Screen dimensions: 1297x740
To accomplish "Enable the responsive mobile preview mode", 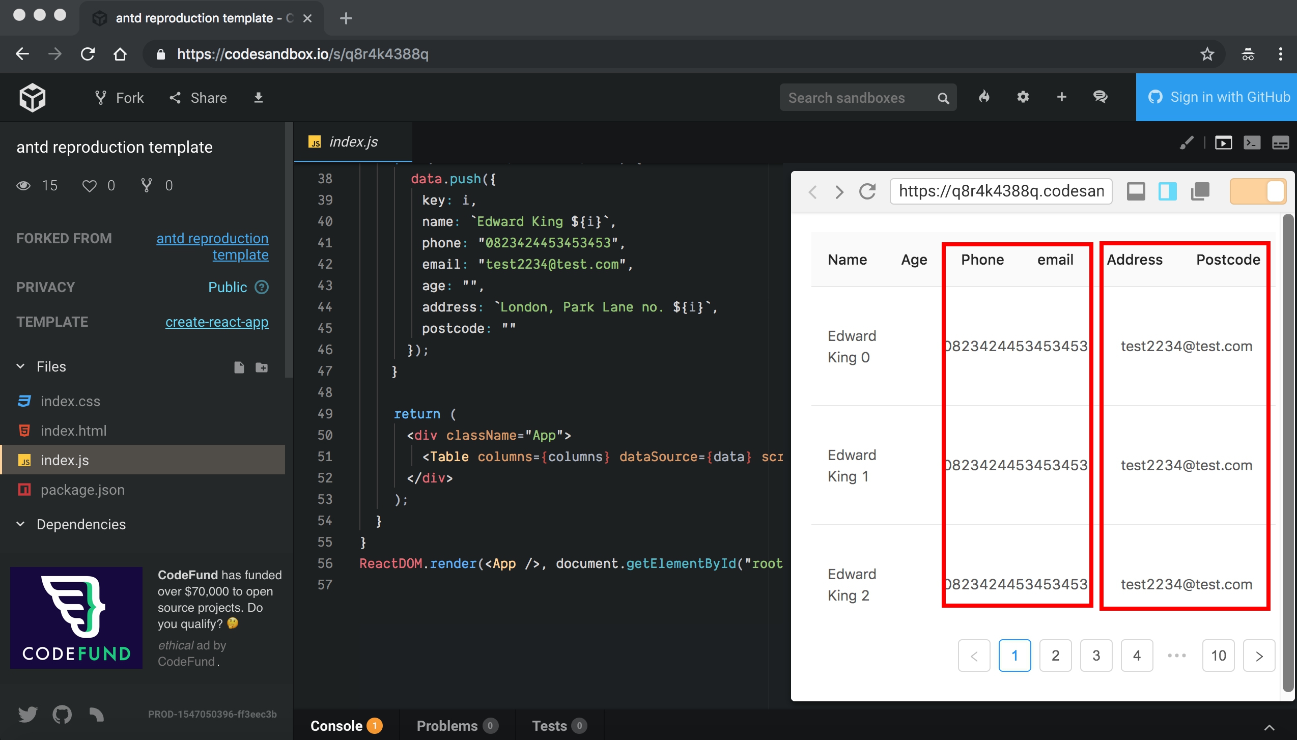I will point(1167,191).
